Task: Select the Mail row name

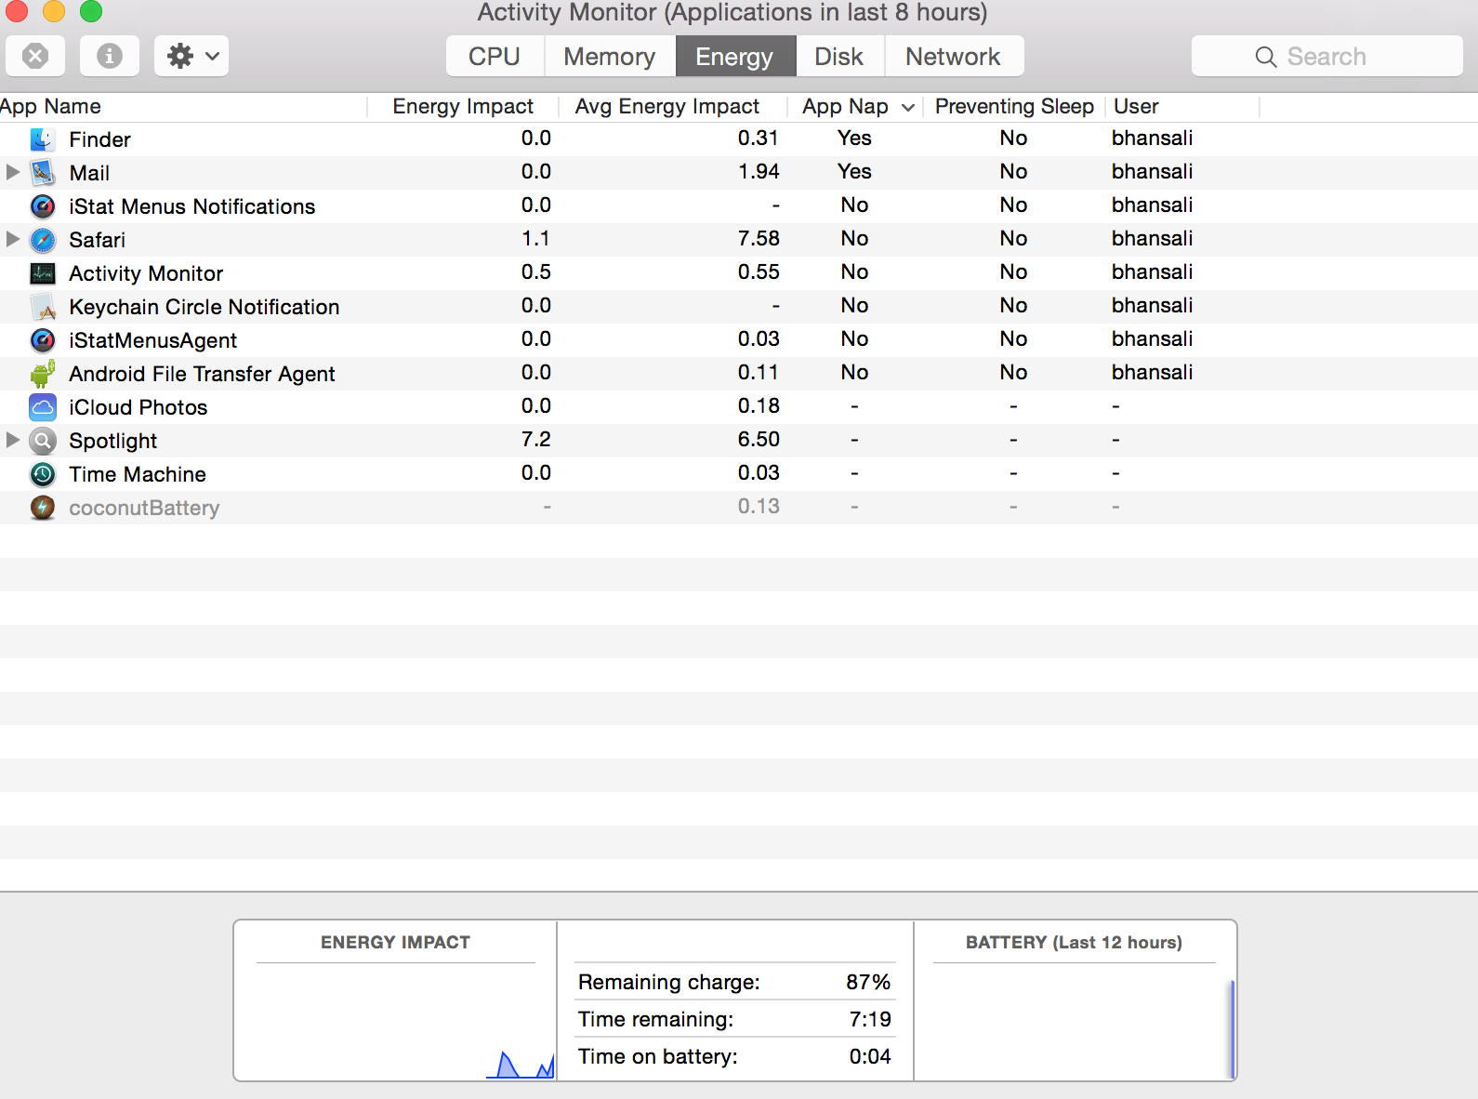Action: click(x=89, y=173)
